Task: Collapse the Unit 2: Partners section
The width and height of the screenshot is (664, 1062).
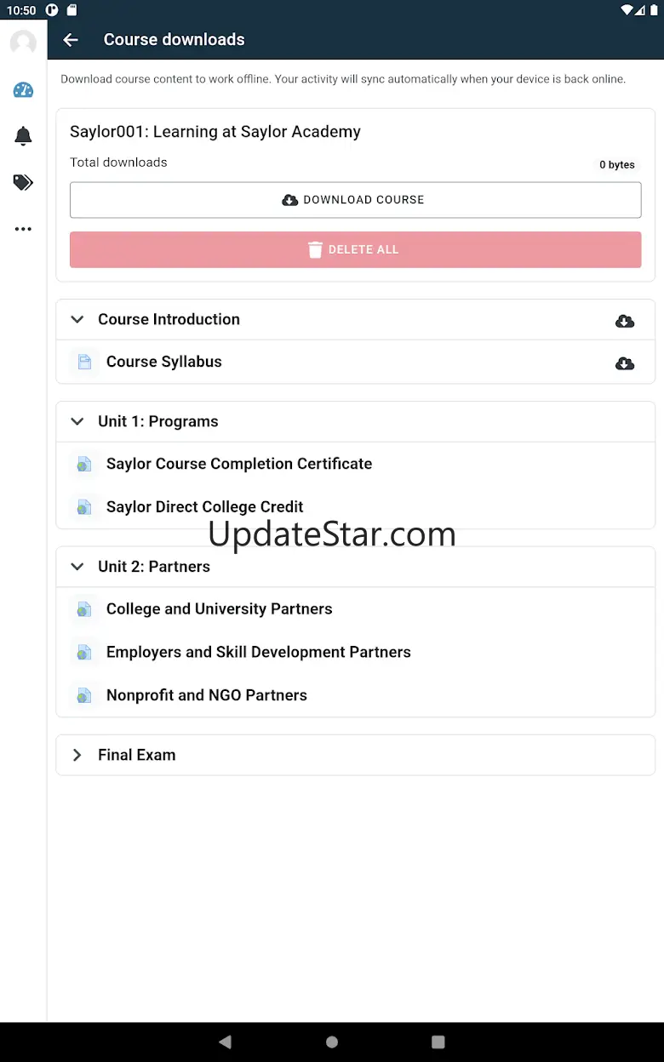Action: 77,567
